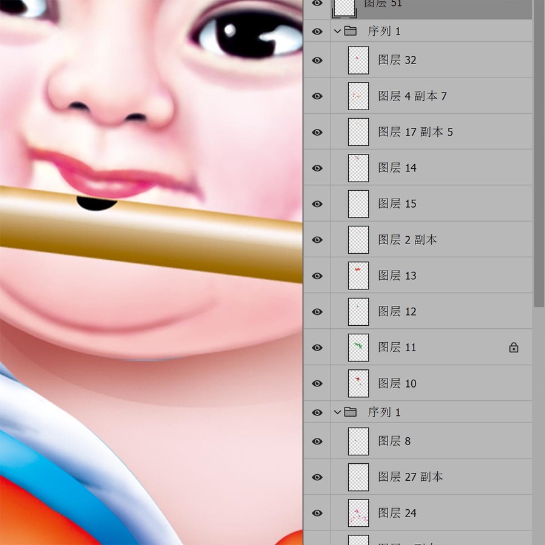Select the red-marked thumbnail of 图层 13
This screenshot has width=545, height=545.
[358, 276]
